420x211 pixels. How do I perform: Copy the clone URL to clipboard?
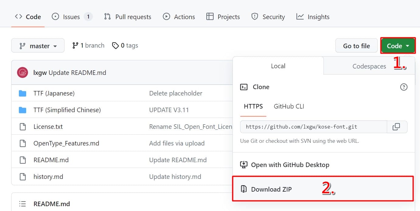point(396,127)
